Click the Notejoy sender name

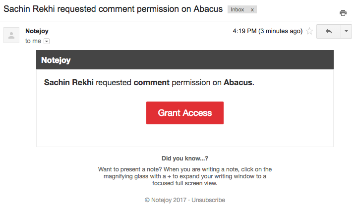tap(37, 31)
